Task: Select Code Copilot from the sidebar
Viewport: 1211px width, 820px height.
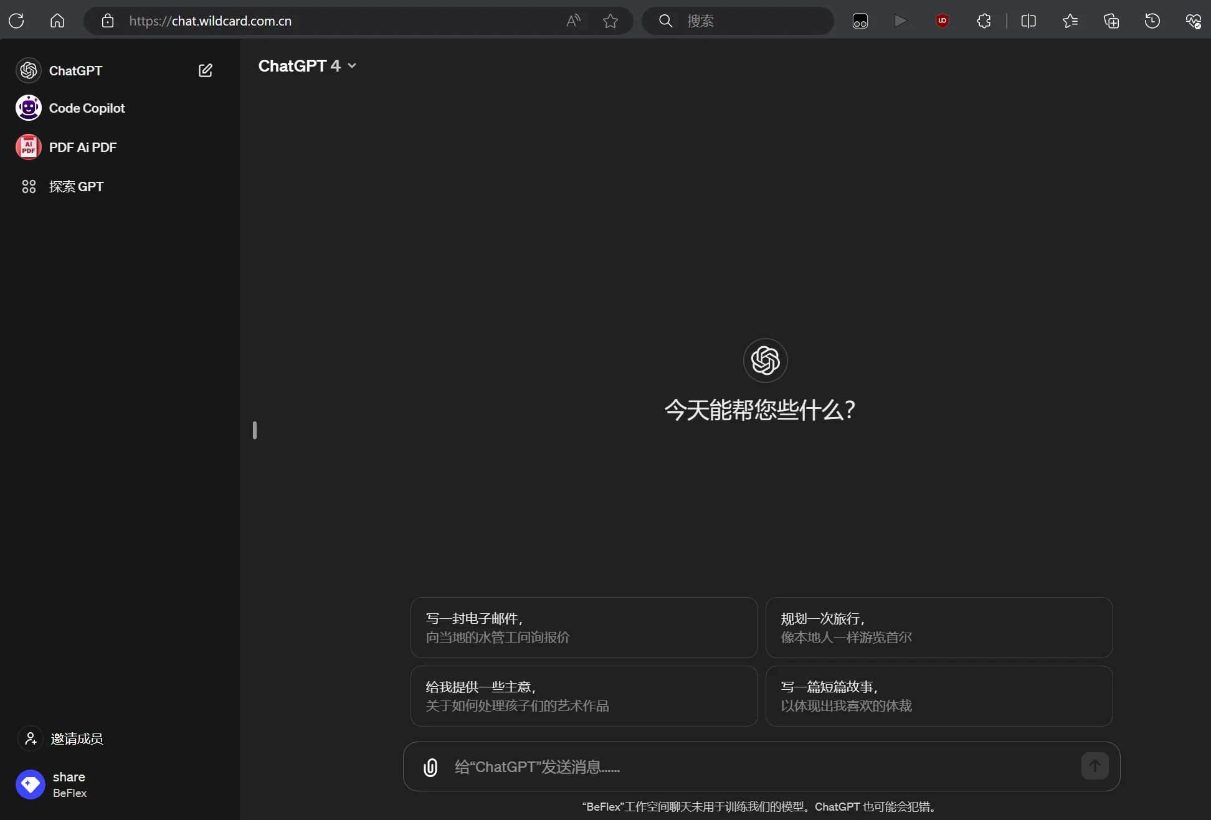Action: pos(87,108)
